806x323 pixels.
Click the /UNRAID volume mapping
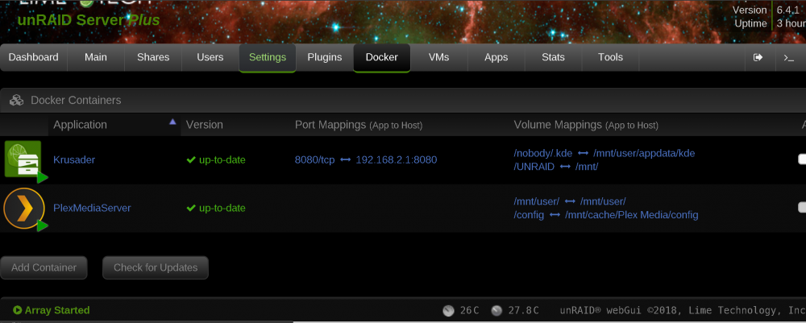pos(534,167)
